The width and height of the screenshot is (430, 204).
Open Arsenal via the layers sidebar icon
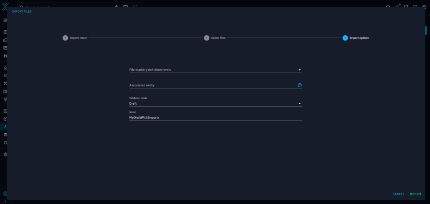[x=5, y=75]
